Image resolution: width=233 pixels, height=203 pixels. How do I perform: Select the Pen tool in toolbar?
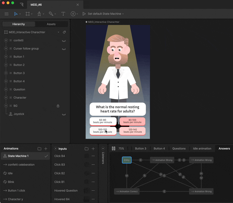[39, 14]
